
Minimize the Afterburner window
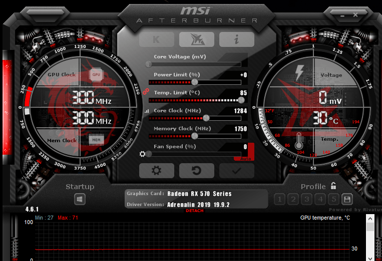tap(342, 15)
